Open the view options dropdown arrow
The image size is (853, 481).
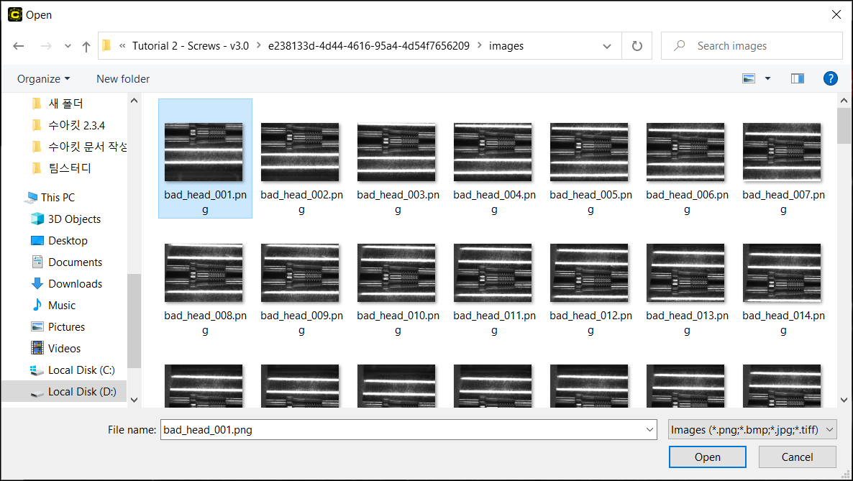767,78
